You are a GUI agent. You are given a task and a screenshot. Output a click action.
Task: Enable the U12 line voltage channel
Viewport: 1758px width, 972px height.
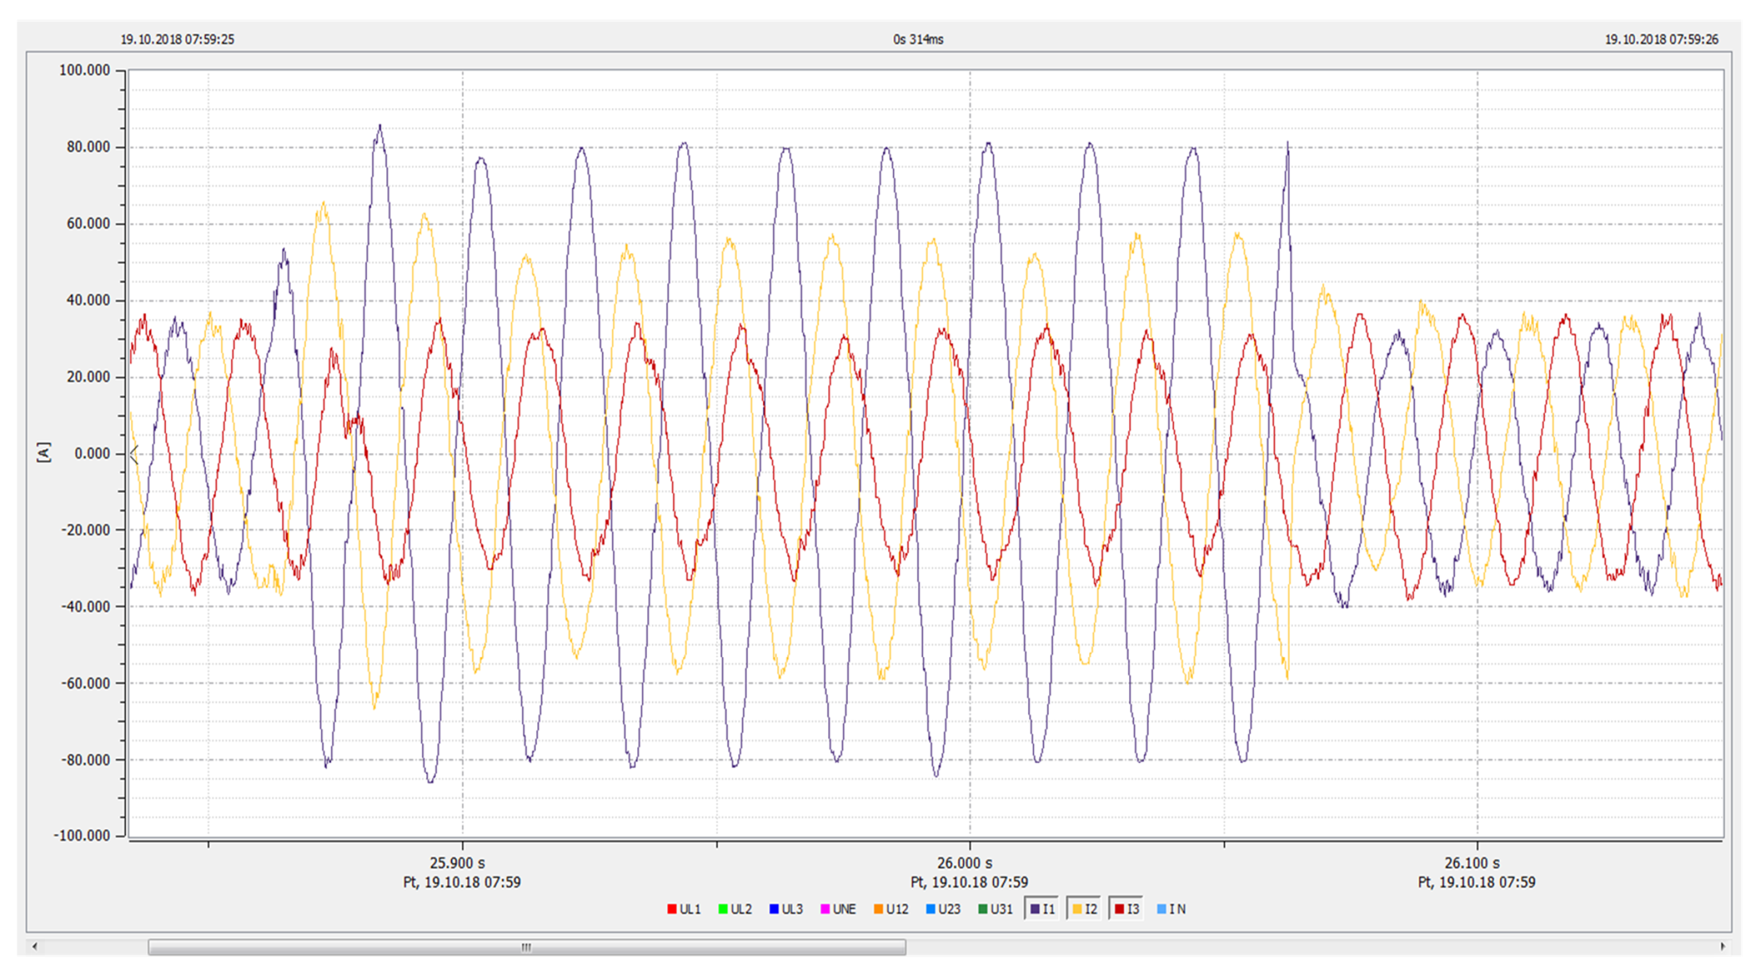click(x=892, y=909)
